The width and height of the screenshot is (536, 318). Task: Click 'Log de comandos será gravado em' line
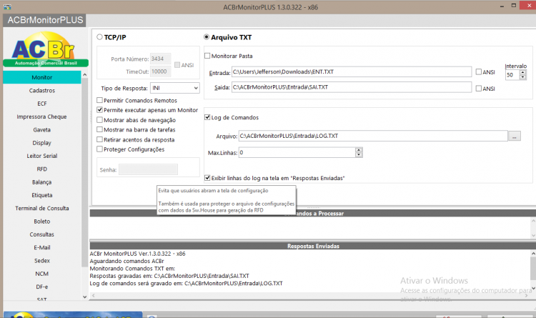(186, 284)
